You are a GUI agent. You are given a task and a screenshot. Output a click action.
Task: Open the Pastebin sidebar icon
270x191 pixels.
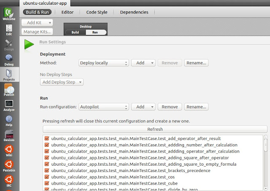pos(9,166)
